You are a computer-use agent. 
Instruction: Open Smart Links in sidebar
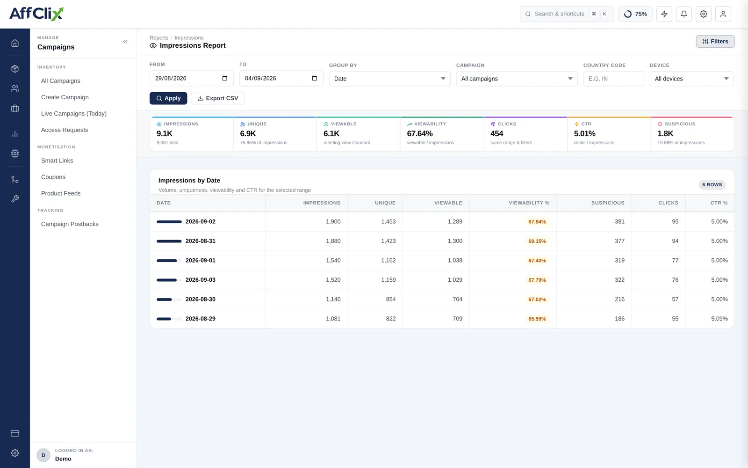point(57,161)
